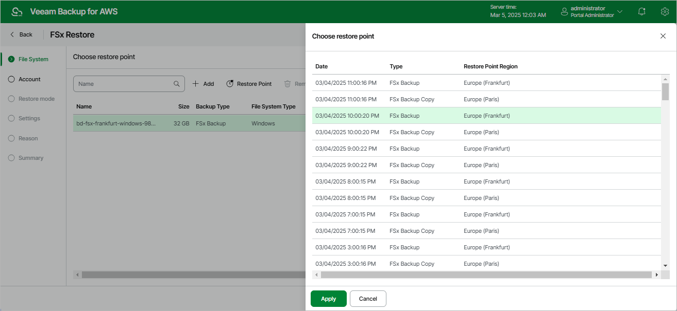Click the File System step status icon
Image resolution: width=677 pixels, height=311 pixels.
[x=11, y=59]
